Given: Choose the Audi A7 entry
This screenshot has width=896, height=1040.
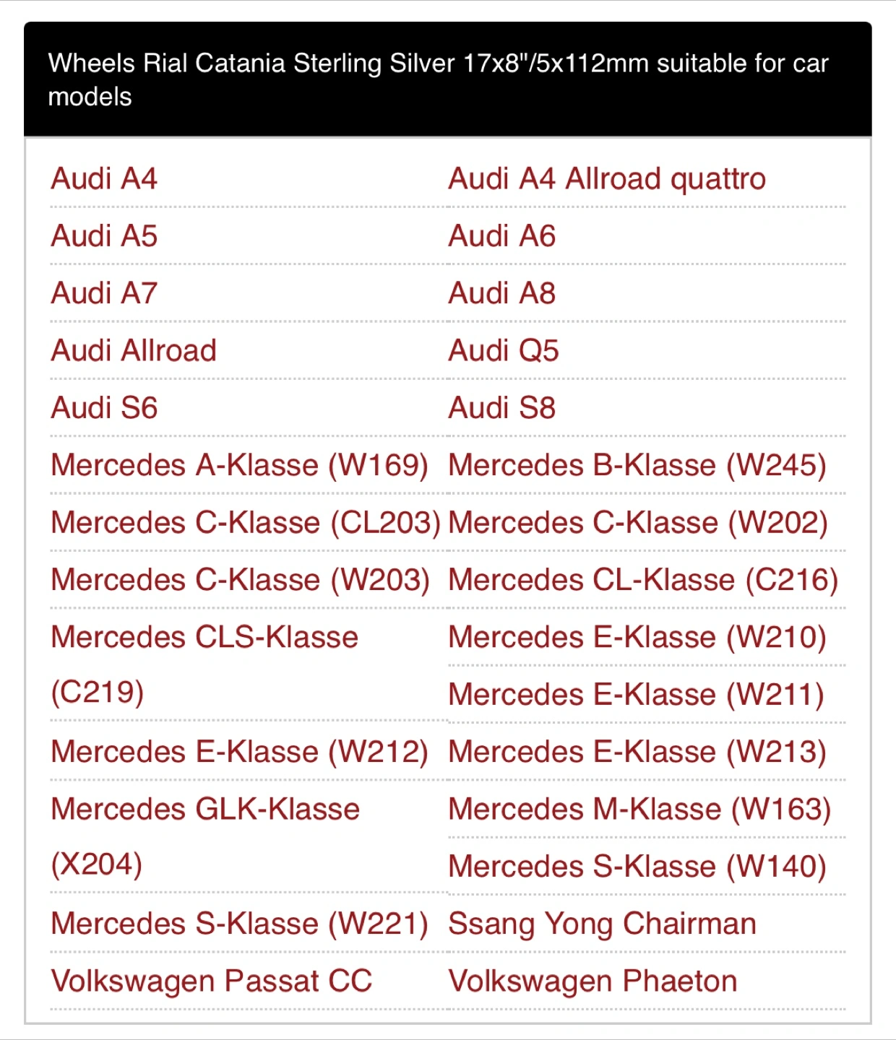Looking at the screenshot, I should (104, 293).
